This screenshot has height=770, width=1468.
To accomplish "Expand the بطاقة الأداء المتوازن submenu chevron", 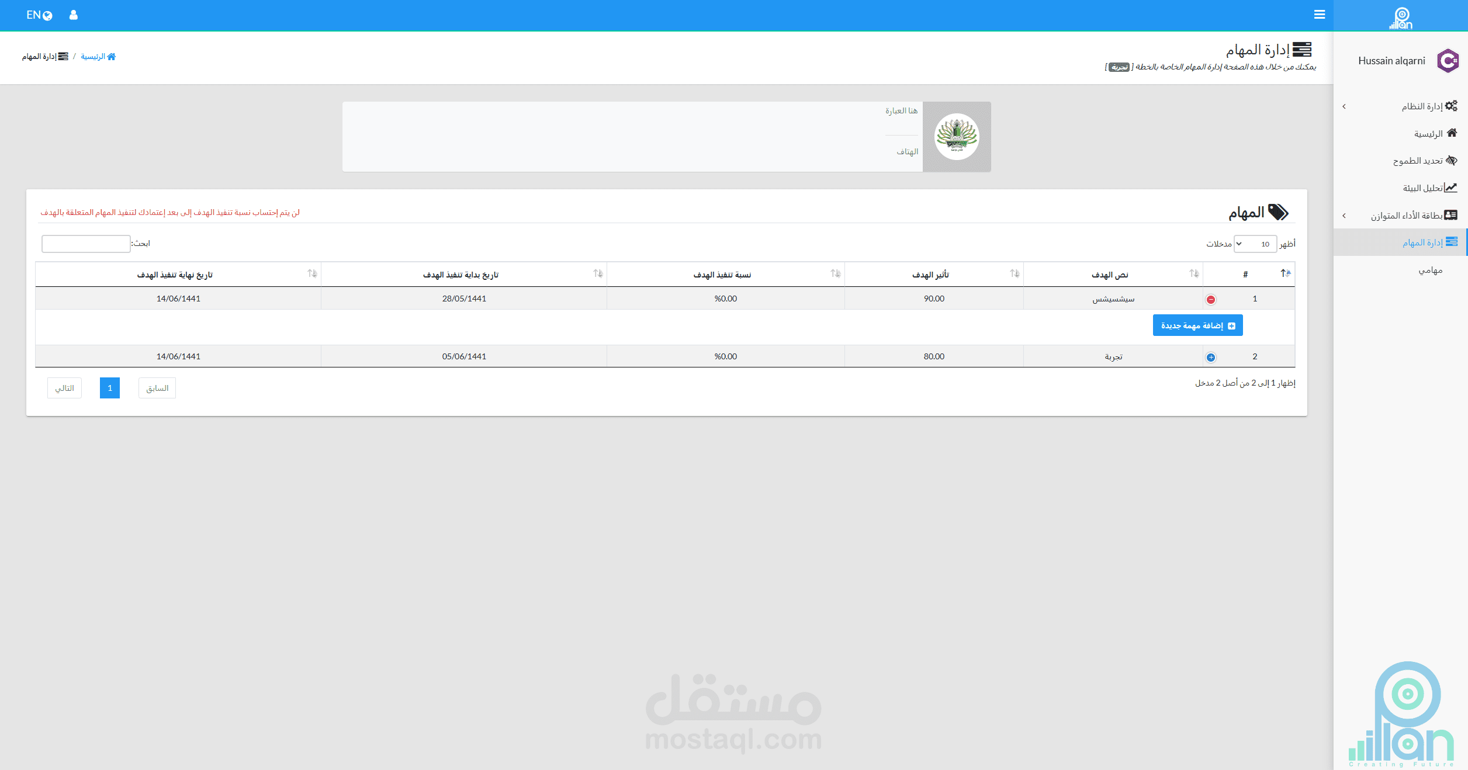I will click(x=1344, y=215).
